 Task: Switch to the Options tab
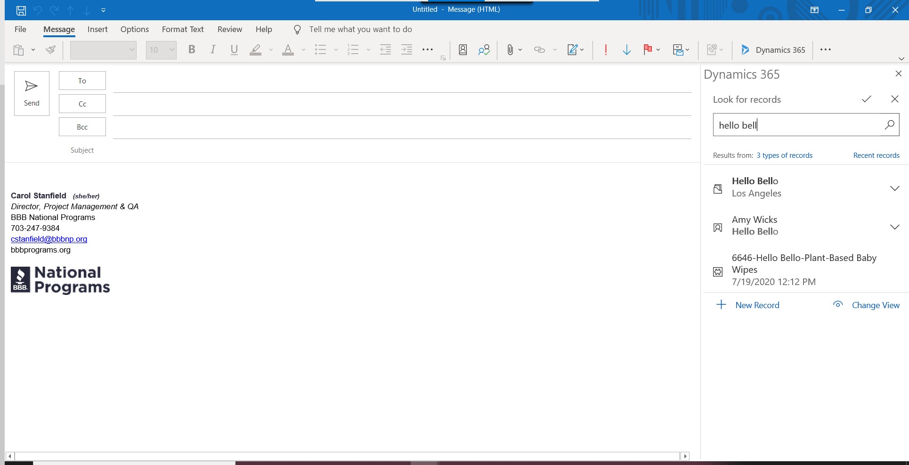(135, 29)
